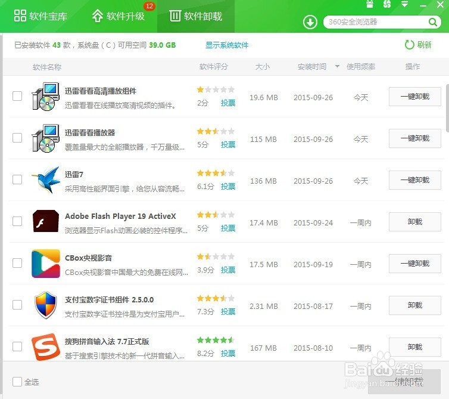Click the Adobe Flash Player icon
Image resolution: width=449 pixels, height=399 pixels.
click(x=45, y=221)
